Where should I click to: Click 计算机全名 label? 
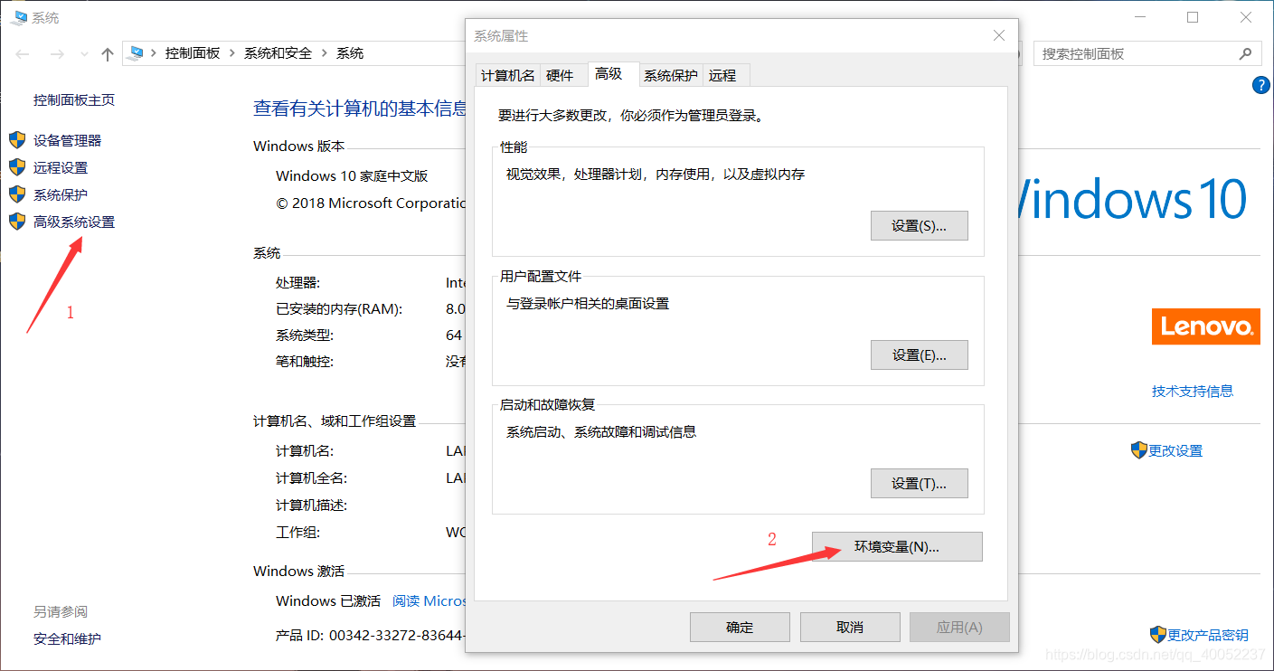point(312,477)
